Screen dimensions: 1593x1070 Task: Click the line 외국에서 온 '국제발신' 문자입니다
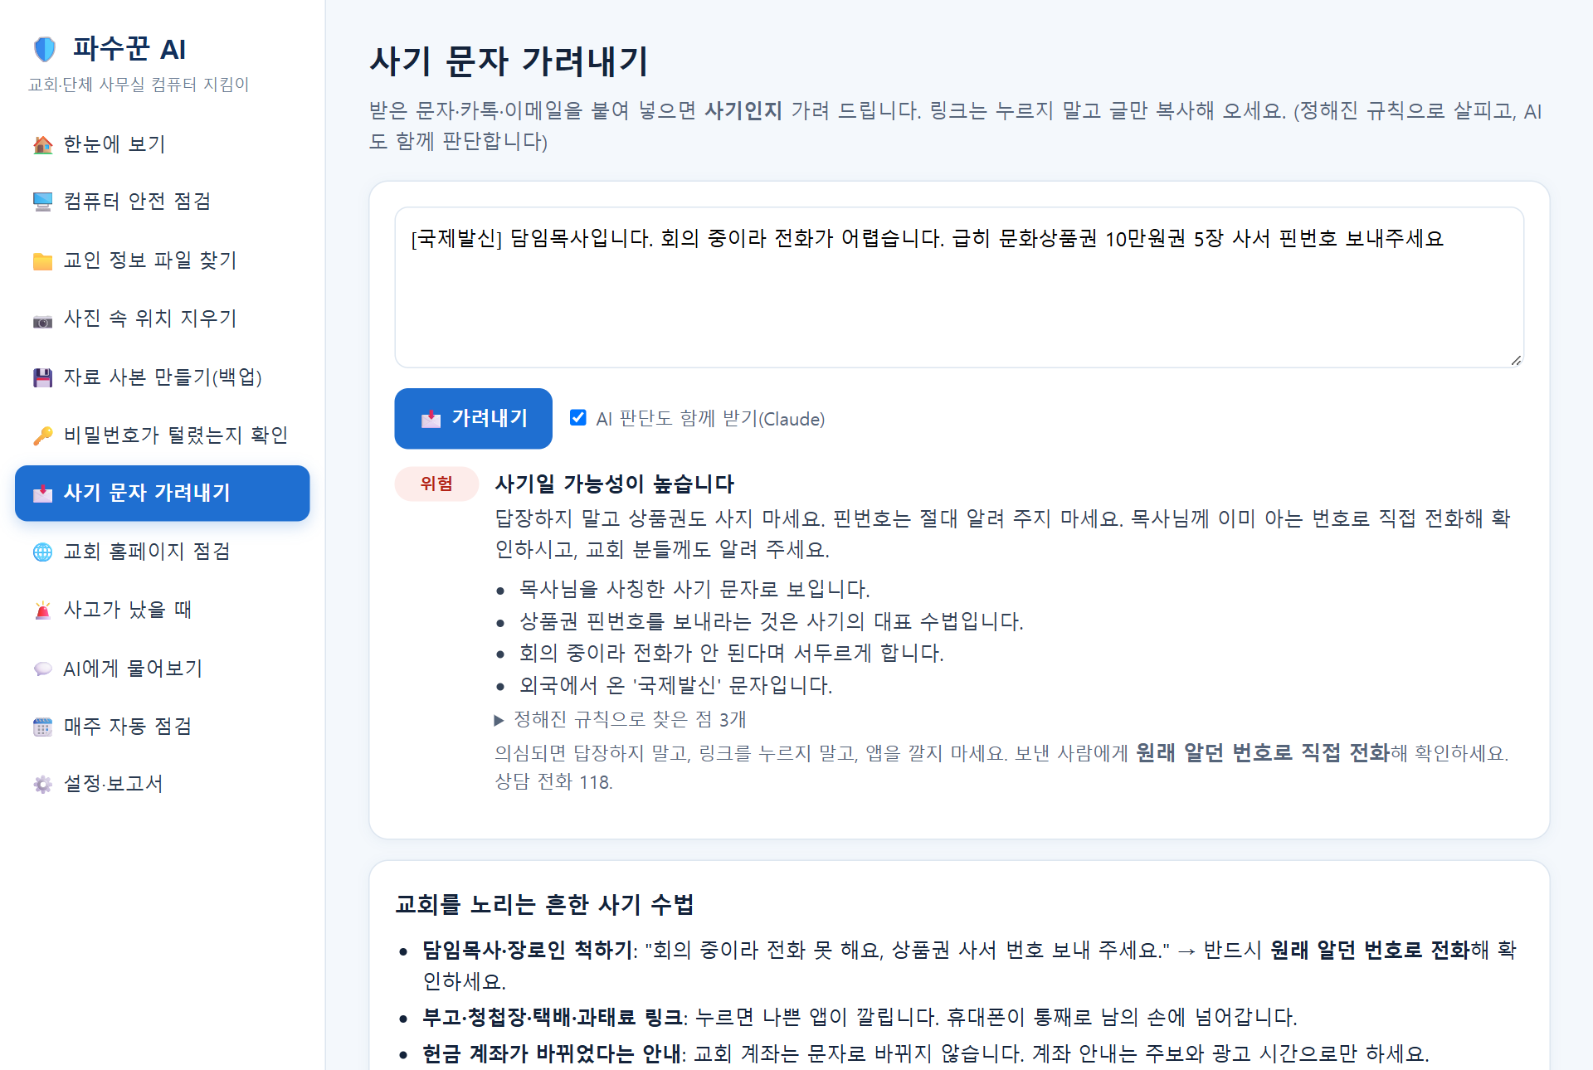(675, 686)
